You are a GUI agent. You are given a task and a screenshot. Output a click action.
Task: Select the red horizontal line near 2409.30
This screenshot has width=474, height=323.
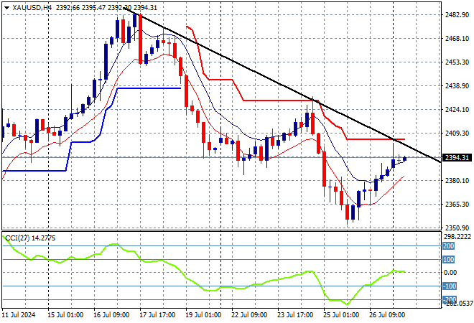[376, 139]
